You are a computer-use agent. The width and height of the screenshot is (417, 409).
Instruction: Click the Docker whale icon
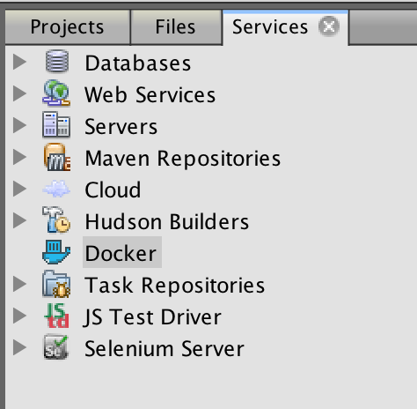pyautogui.click(x=56, y=252)
